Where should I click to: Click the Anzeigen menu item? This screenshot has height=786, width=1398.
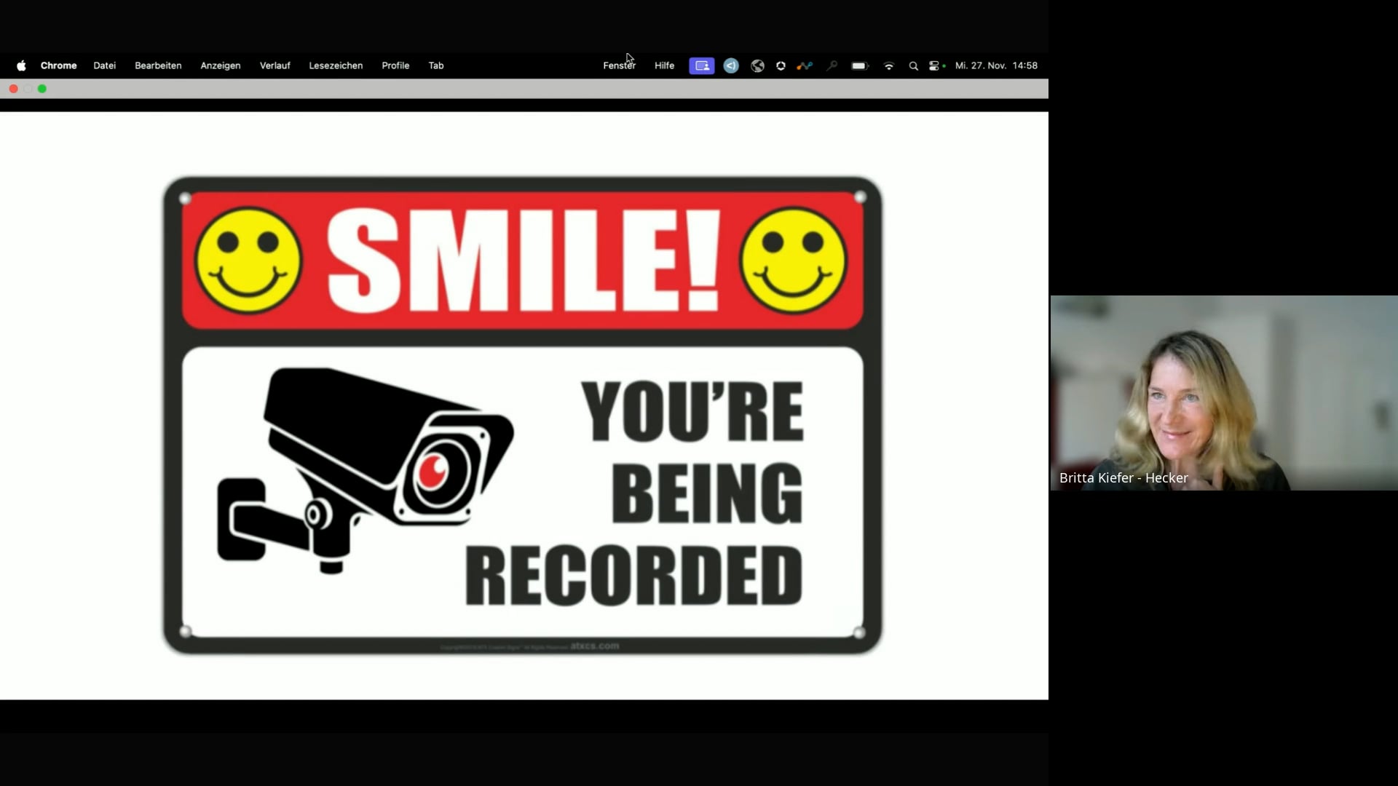click(220, 64)
